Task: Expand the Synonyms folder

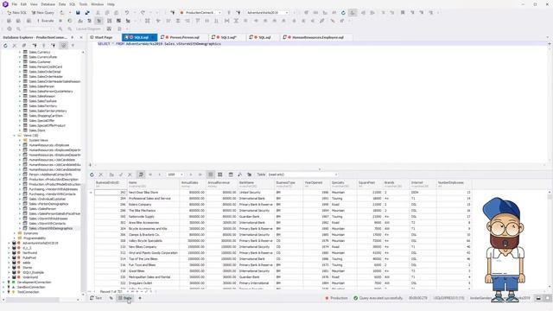Action: (x=15, y=233)
